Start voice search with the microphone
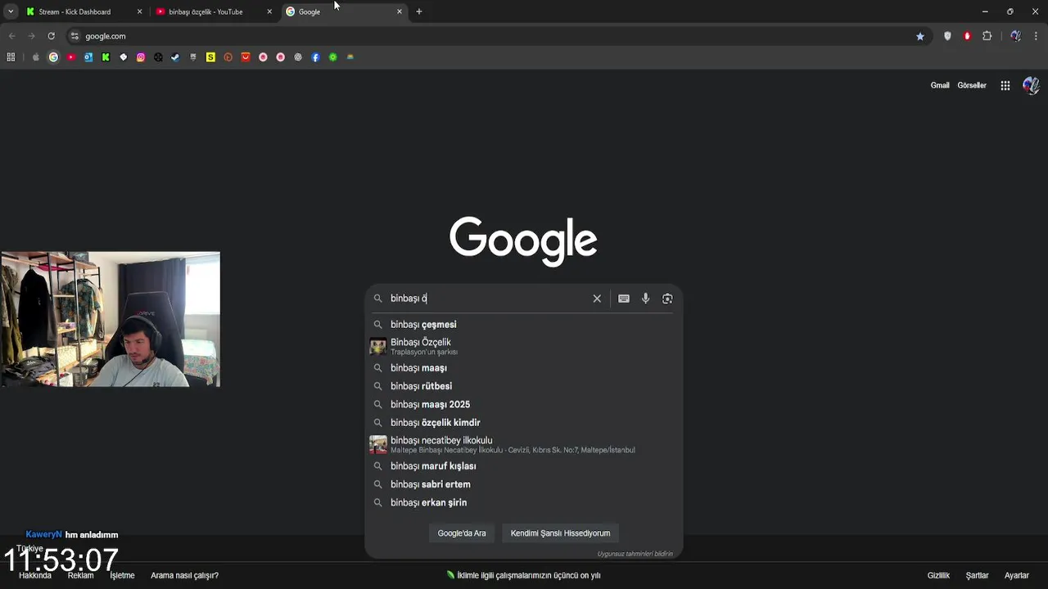 click(645, 299)
